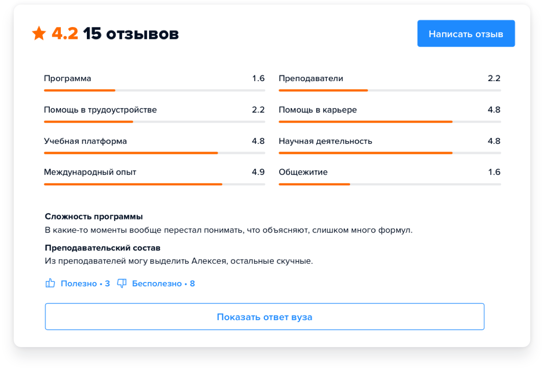The image size is (544, 370).
Task: Click the thumbs-down Бесполезно icon
Action: click(x=122, y=283)
